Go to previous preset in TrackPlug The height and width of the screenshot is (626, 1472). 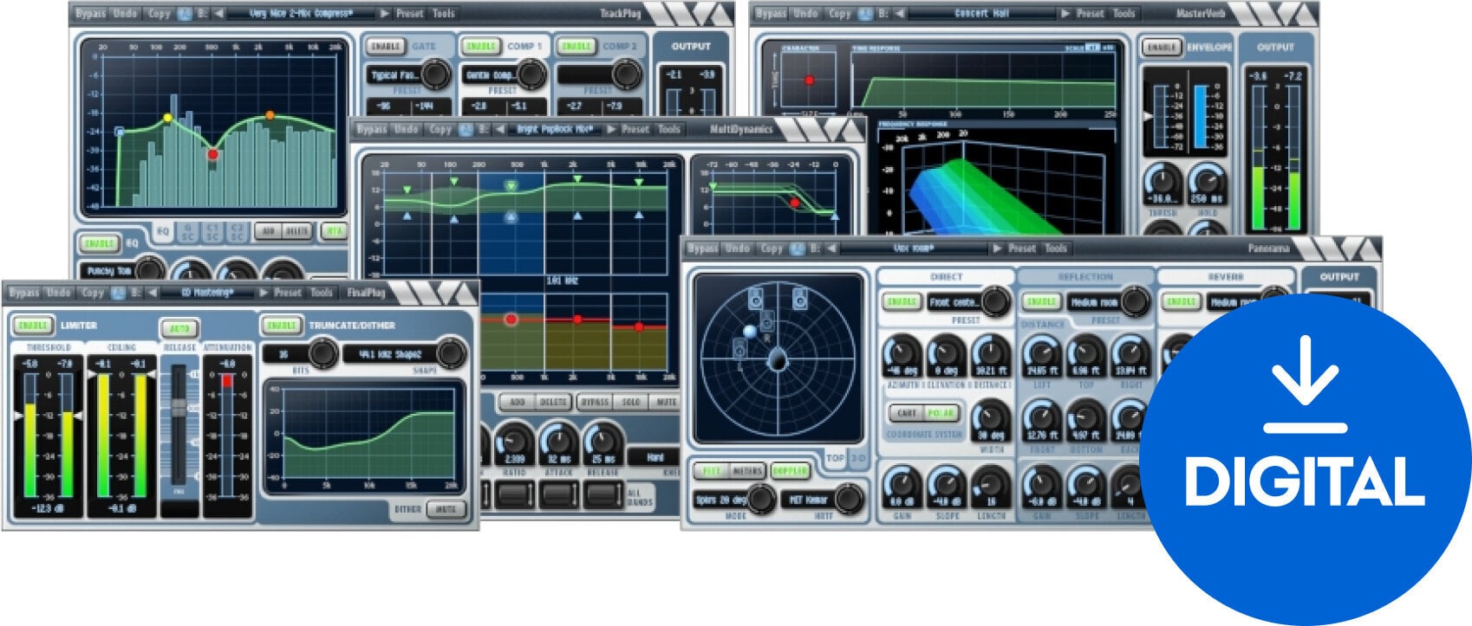click(219, 14)
